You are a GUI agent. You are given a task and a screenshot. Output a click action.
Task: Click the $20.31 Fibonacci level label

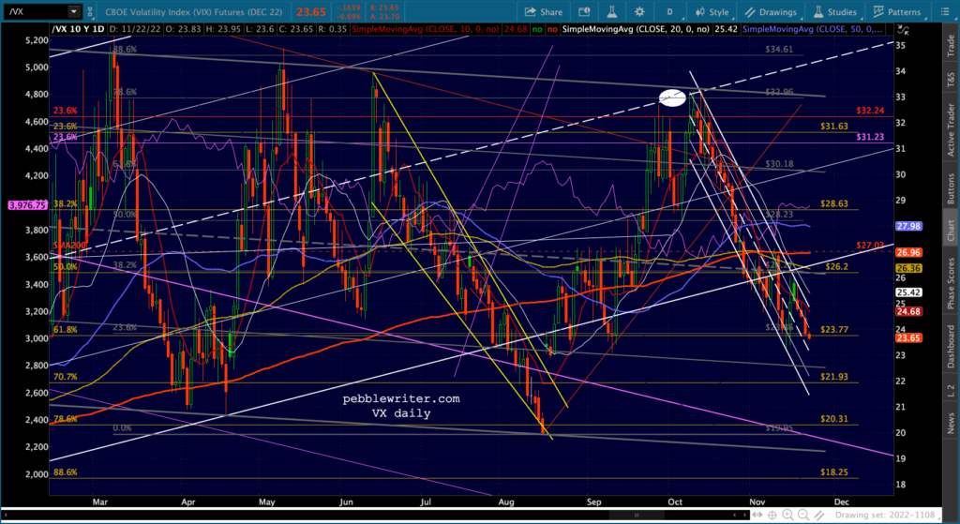coord(833,419)
